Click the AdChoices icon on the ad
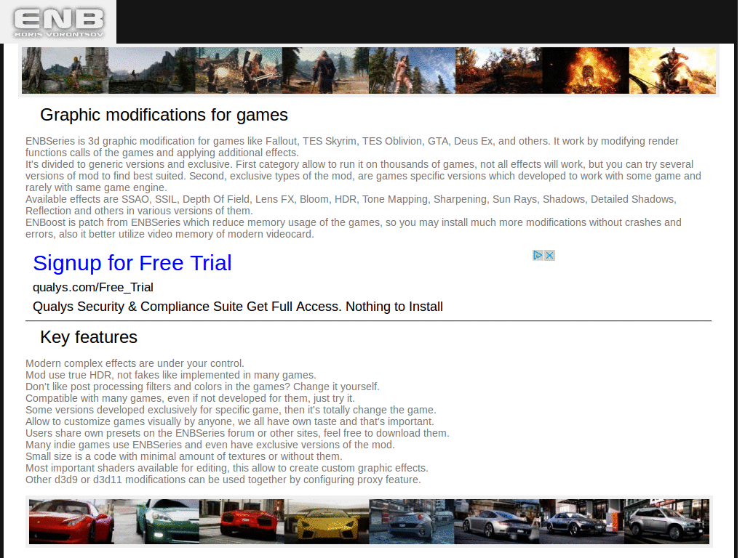Viewport: 745px width, 558px height. tap(538, 255)
